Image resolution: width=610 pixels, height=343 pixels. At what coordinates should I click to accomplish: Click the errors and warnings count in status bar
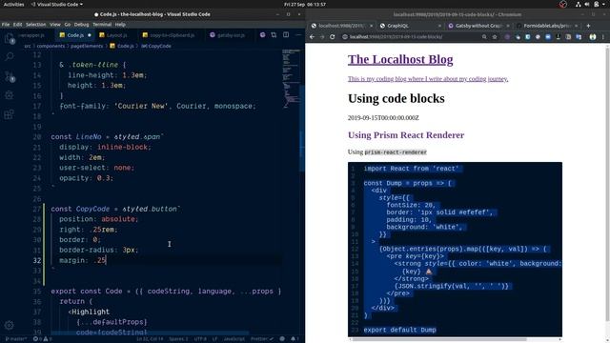pos(43,339)
